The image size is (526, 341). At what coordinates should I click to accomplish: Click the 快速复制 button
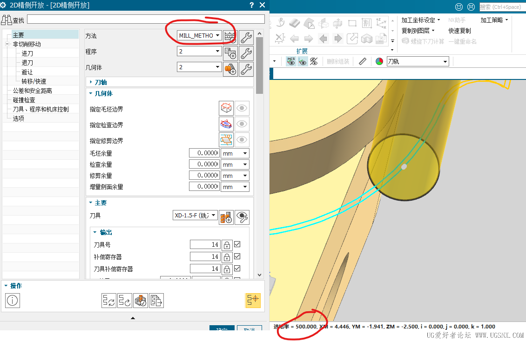pyautogui.click(x=459, y=31)
